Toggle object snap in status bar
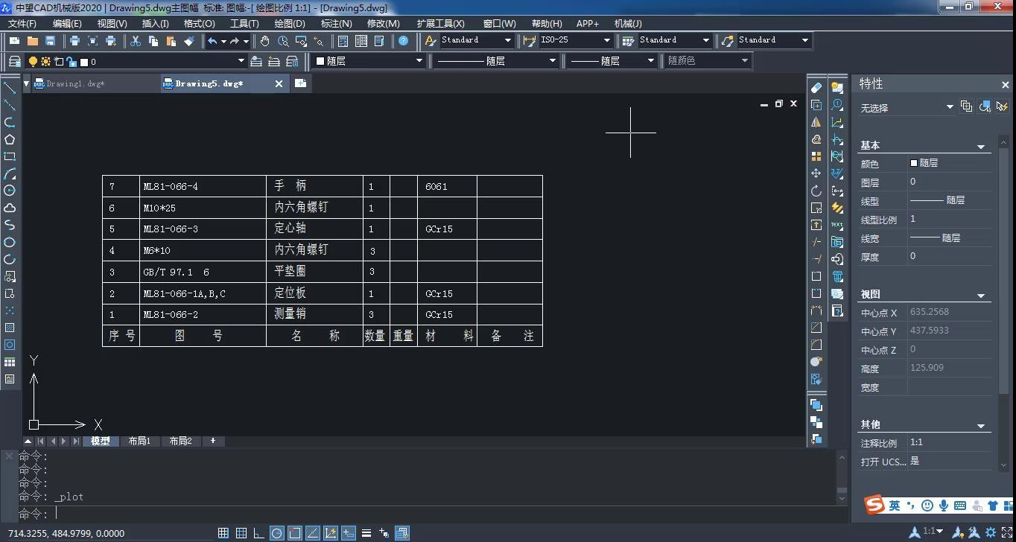Screen dimensions: 1016x542 (295, 533)
